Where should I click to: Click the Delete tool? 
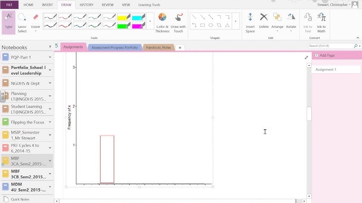[264, 21]
